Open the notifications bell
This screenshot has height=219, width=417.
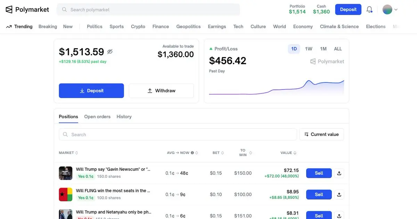point(369,9)
